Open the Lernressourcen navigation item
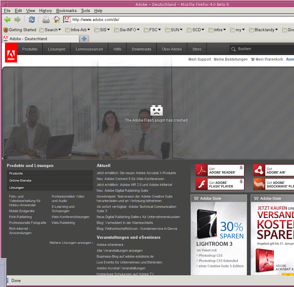 (89, 49)
